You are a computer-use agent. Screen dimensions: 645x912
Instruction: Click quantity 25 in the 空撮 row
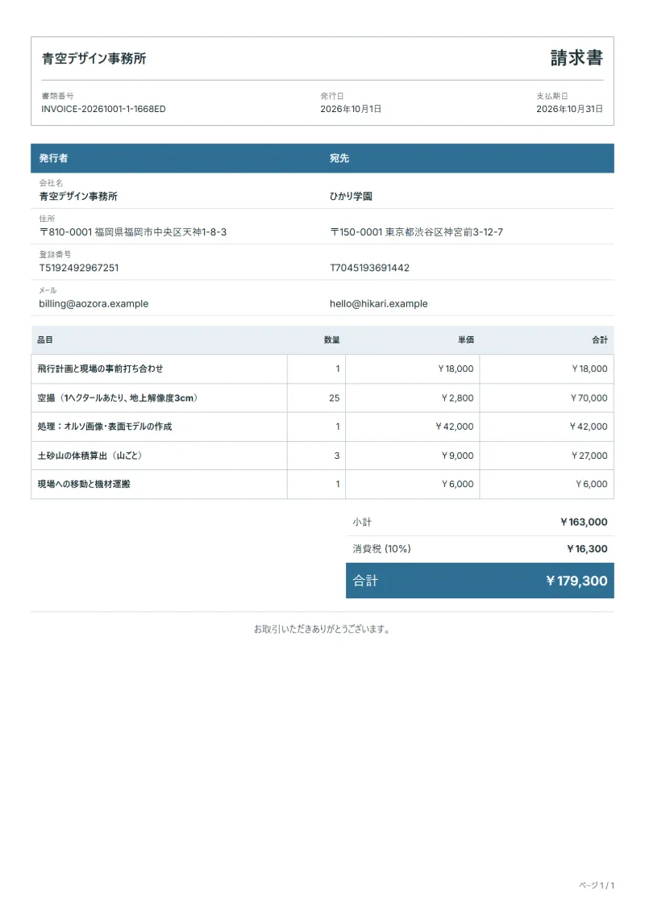point(335,398)
